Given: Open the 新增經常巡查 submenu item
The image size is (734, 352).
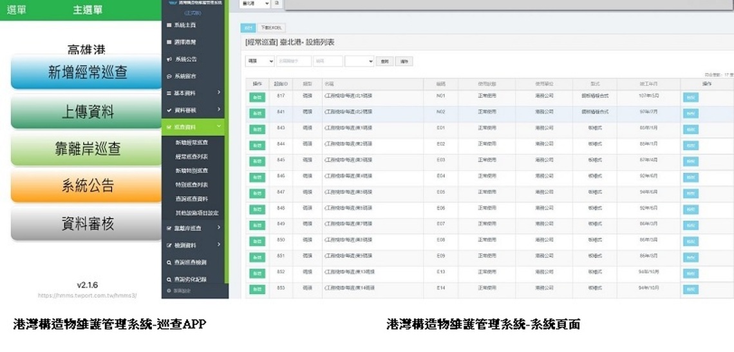Looking at the screenshot, I should (192, 142).
